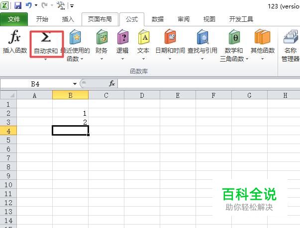Expand the Date and Time dropdown arrow
The width and height of the screenshot is (300, 228).
coord(170,59)
